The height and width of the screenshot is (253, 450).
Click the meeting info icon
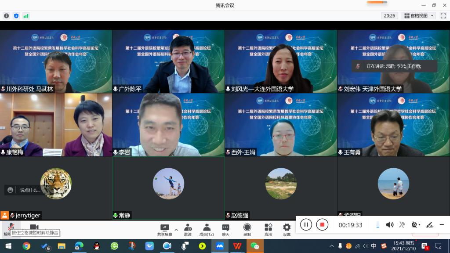[x=7, y=16]
